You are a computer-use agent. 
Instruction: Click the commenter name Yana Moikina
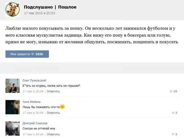tap(32, 102)
